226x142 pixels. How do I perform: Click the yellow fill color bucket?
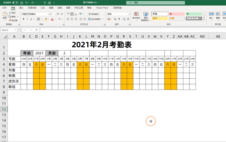[x=46, y=19]
